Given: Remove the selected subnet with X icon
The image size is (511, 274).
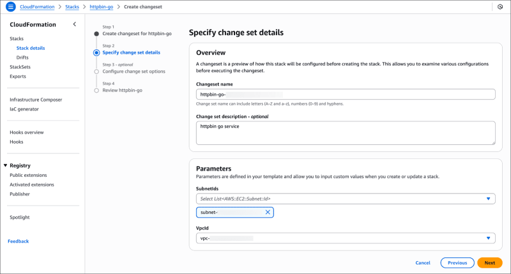Looking at the screenshot, I should click(268, 212).
